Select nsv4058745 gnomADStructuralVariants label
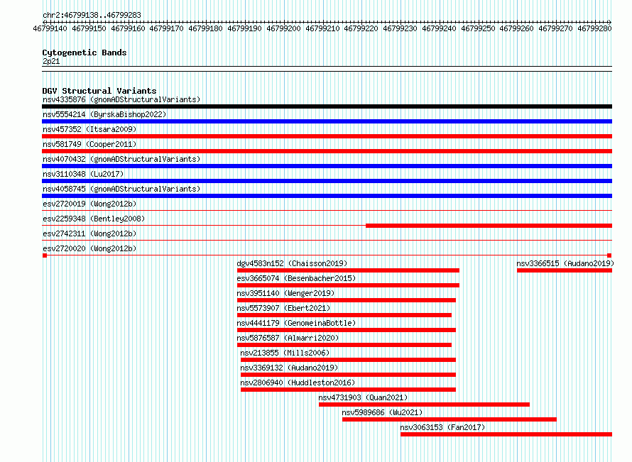The height and width of the screenshot is (462, 632). tap(121, 189)
